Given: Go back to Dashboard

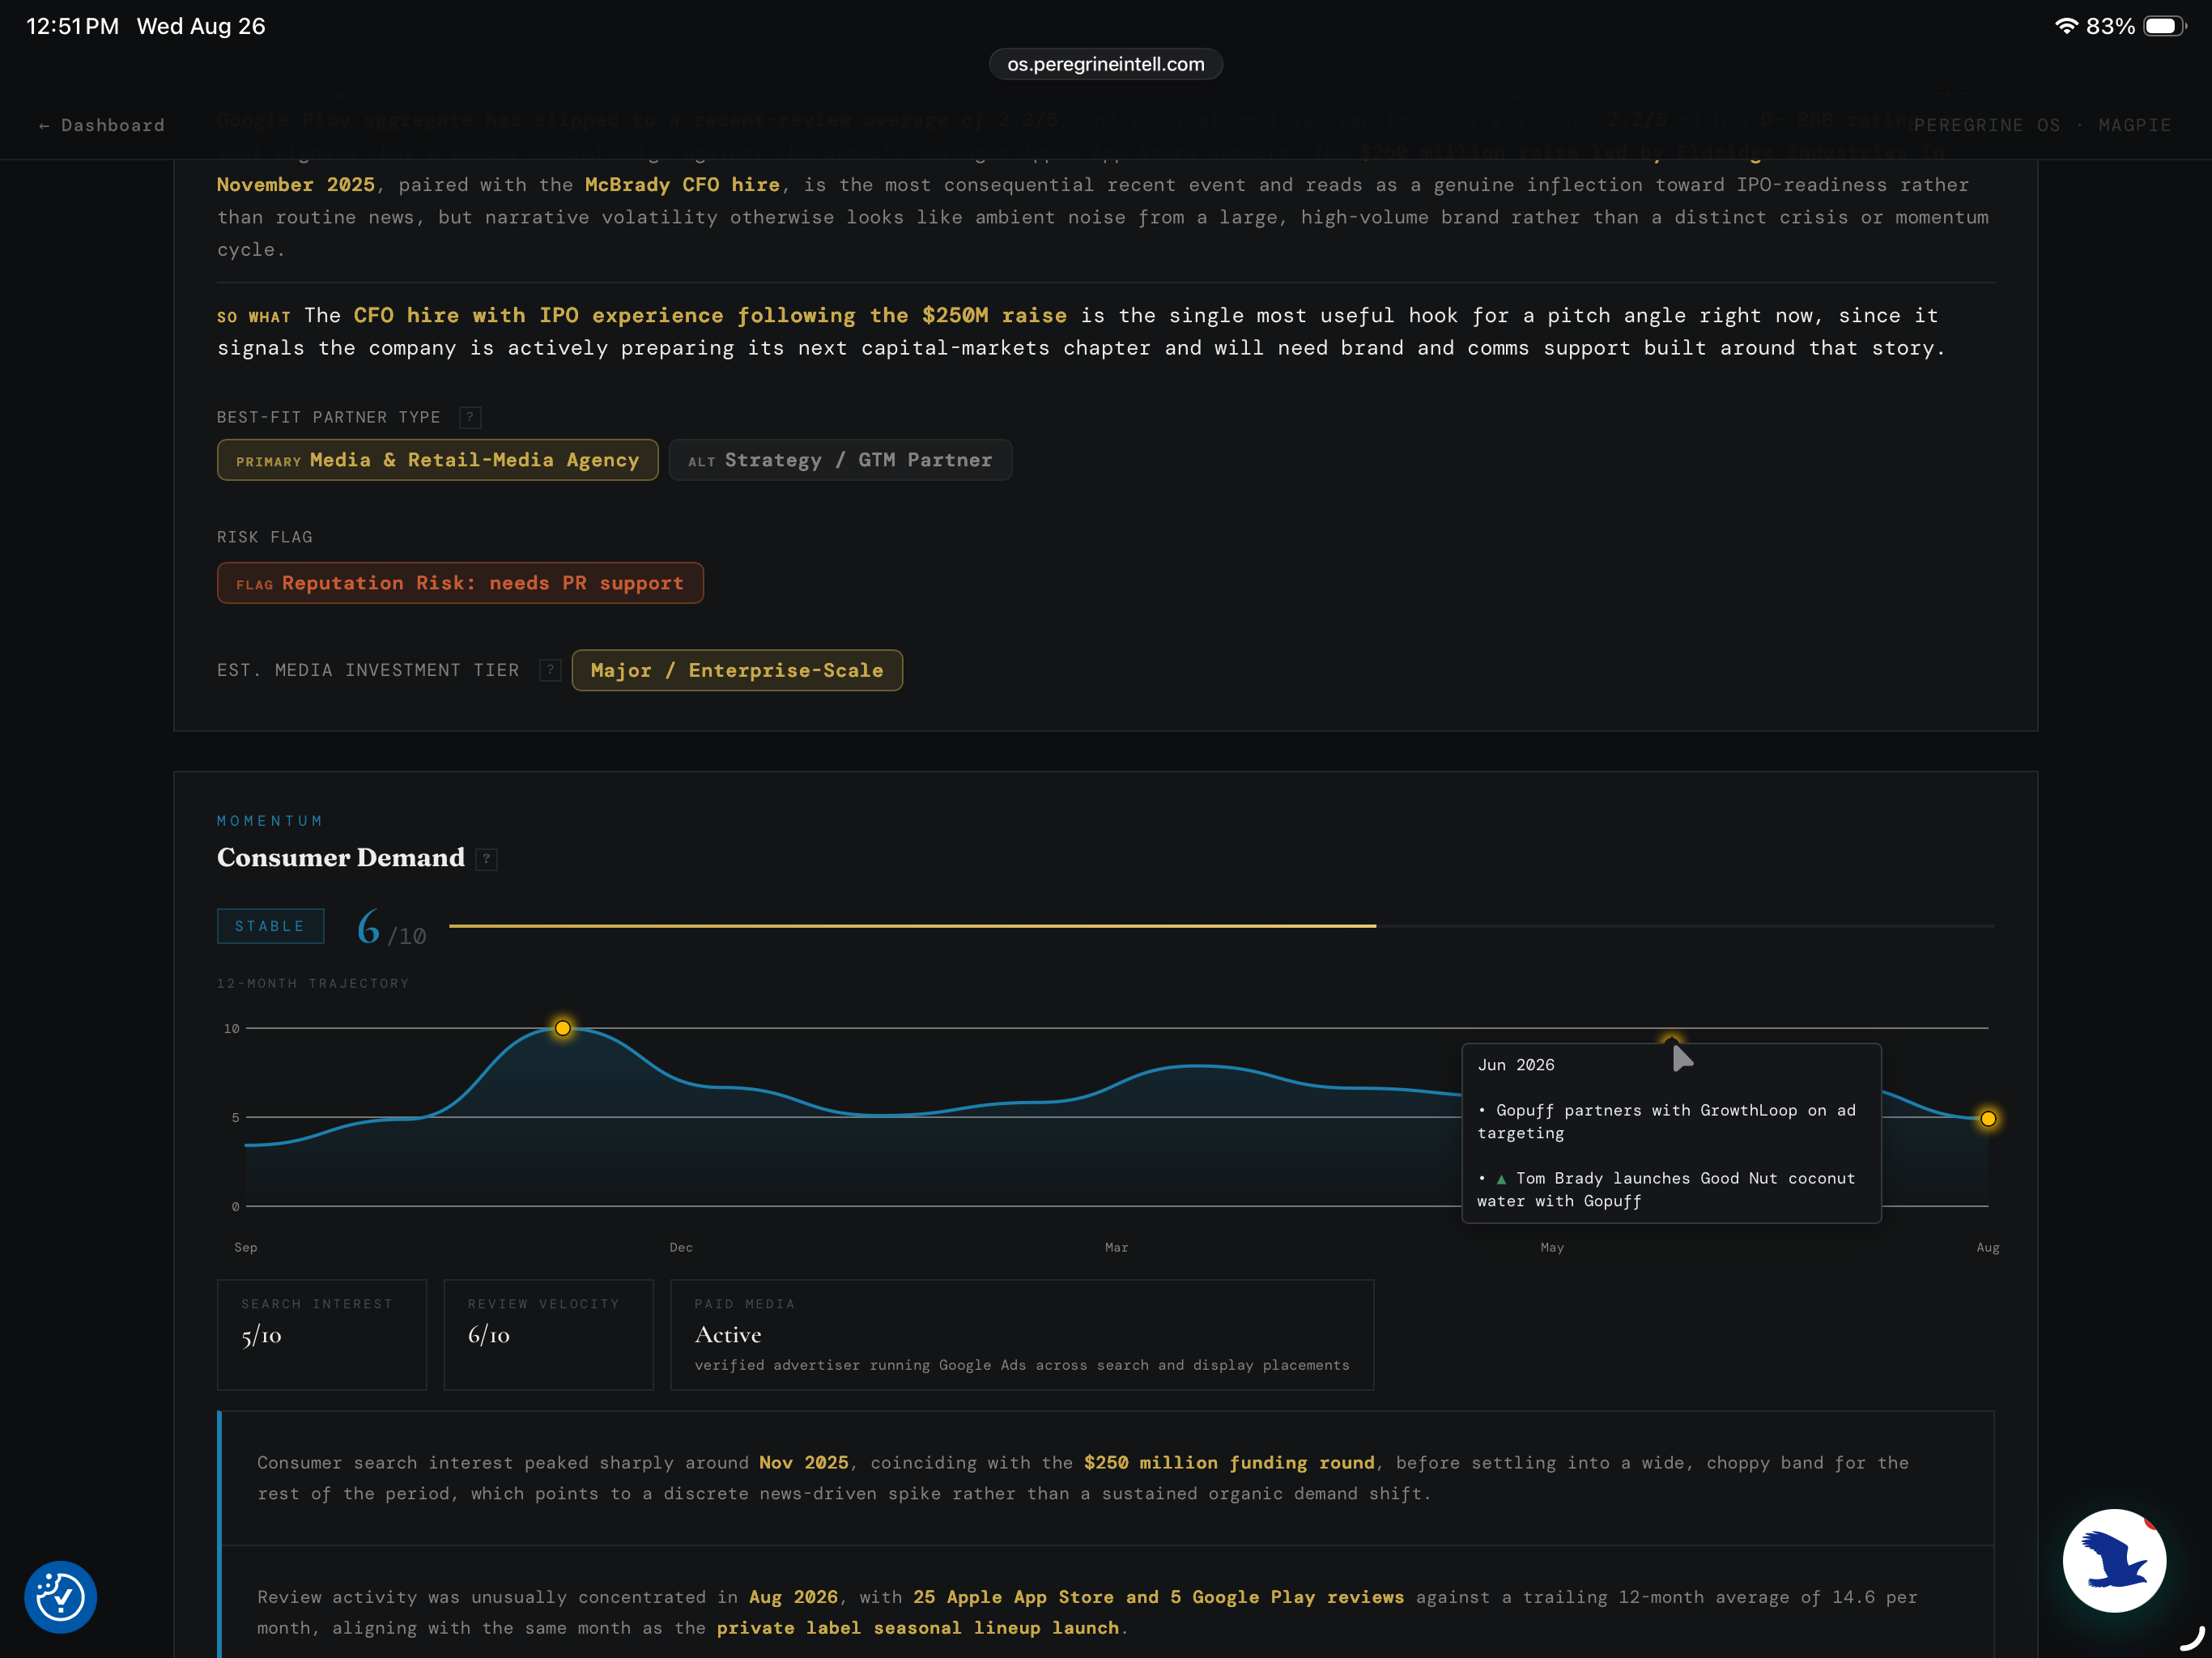Looking at the screenshot, I should click(x=101, y=125).
